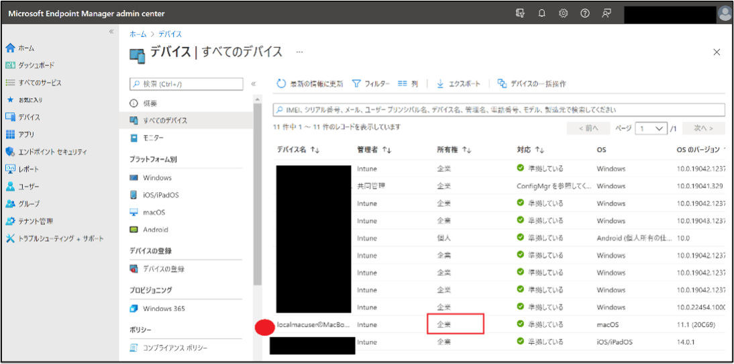This screenshot has width=734, height=364.
Task: Click the ホーム breadcrumb link
Action: tap(138, 34)
